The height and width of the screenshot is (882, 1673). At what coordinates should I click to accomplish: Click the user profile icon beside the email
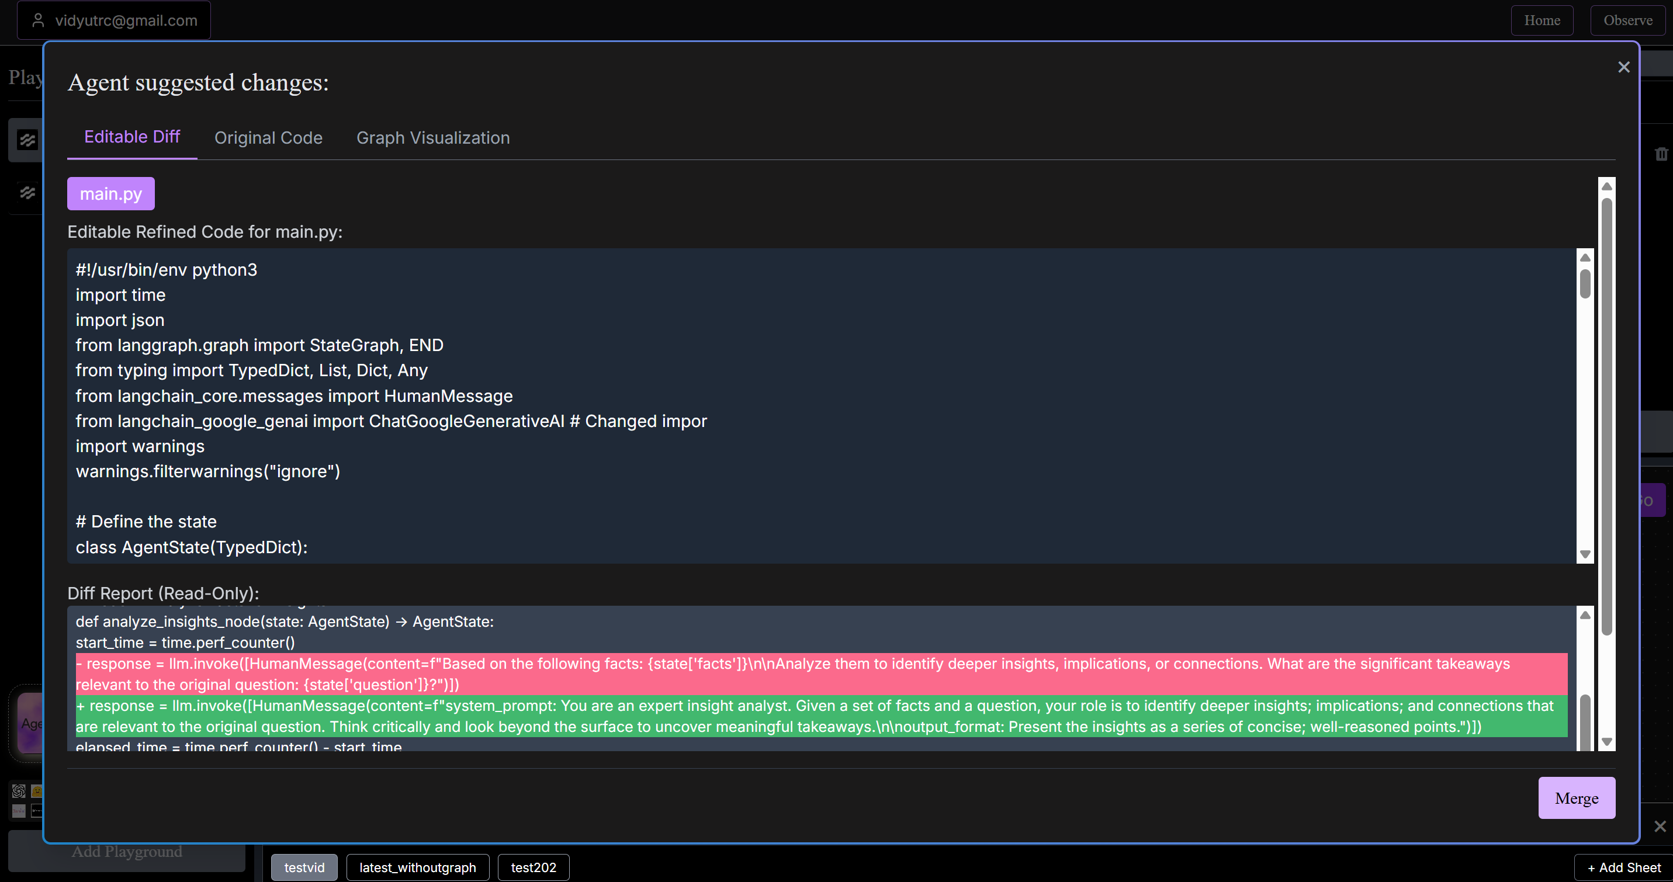pos(39,20)
